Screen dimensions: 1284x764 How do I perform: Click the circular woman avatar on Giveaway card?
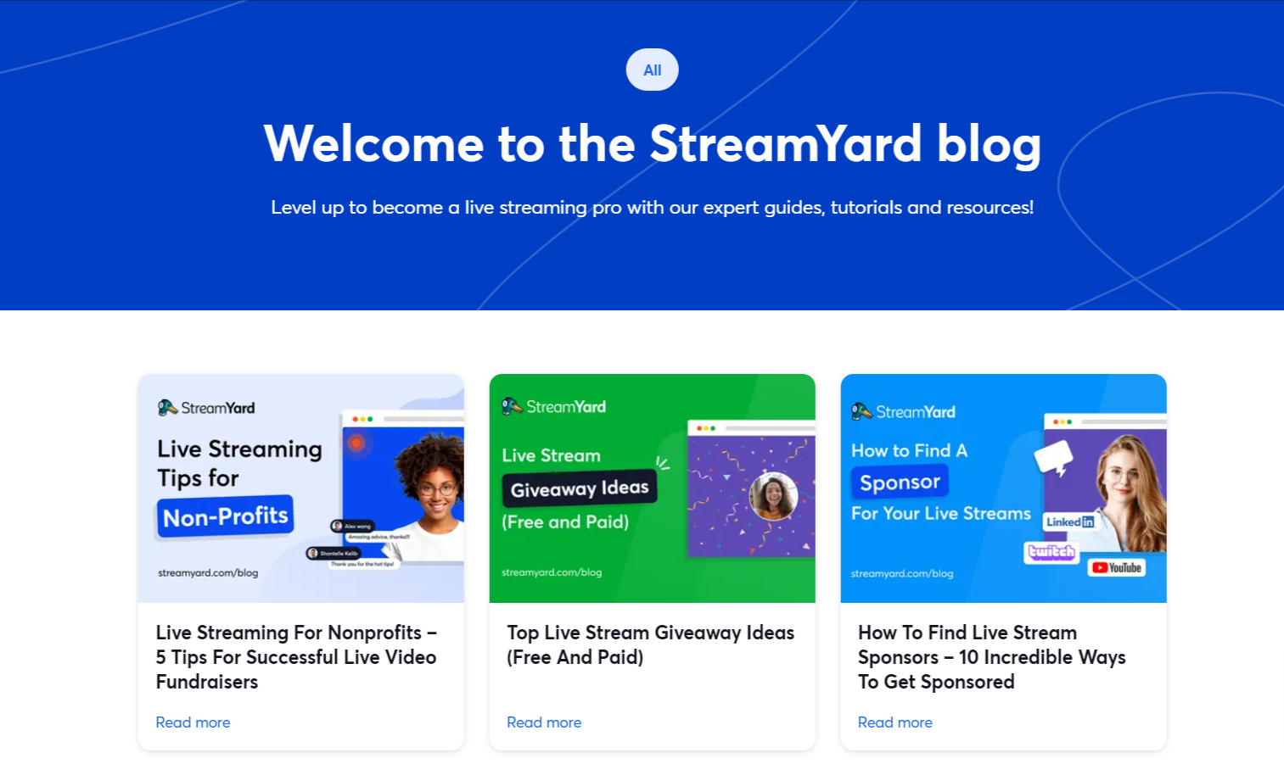773,496
